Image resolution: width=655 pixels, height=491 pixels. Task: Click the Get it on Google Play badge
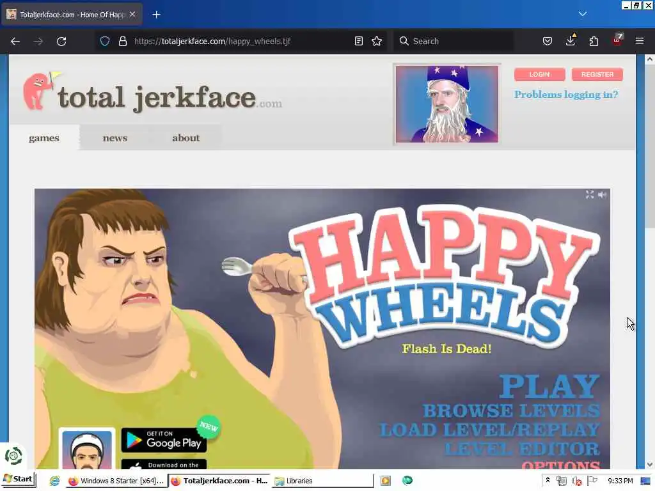point(164,440)
